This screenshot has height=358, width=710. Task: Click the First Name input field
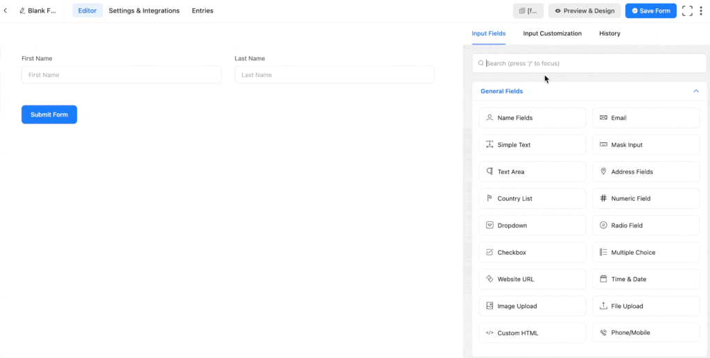click(x=121, y=75)
